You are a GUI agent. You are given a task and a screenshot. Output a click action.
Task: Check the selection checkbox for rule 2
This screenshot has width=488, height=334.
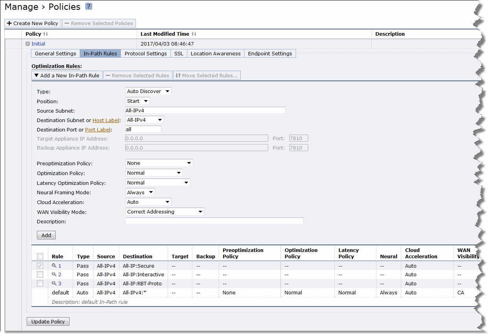pyautogui.click(x=40, y=274)
